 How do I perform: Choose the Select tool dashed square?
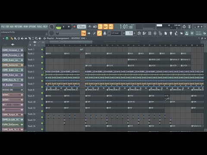pyautogui.click(x=33, y=38)
